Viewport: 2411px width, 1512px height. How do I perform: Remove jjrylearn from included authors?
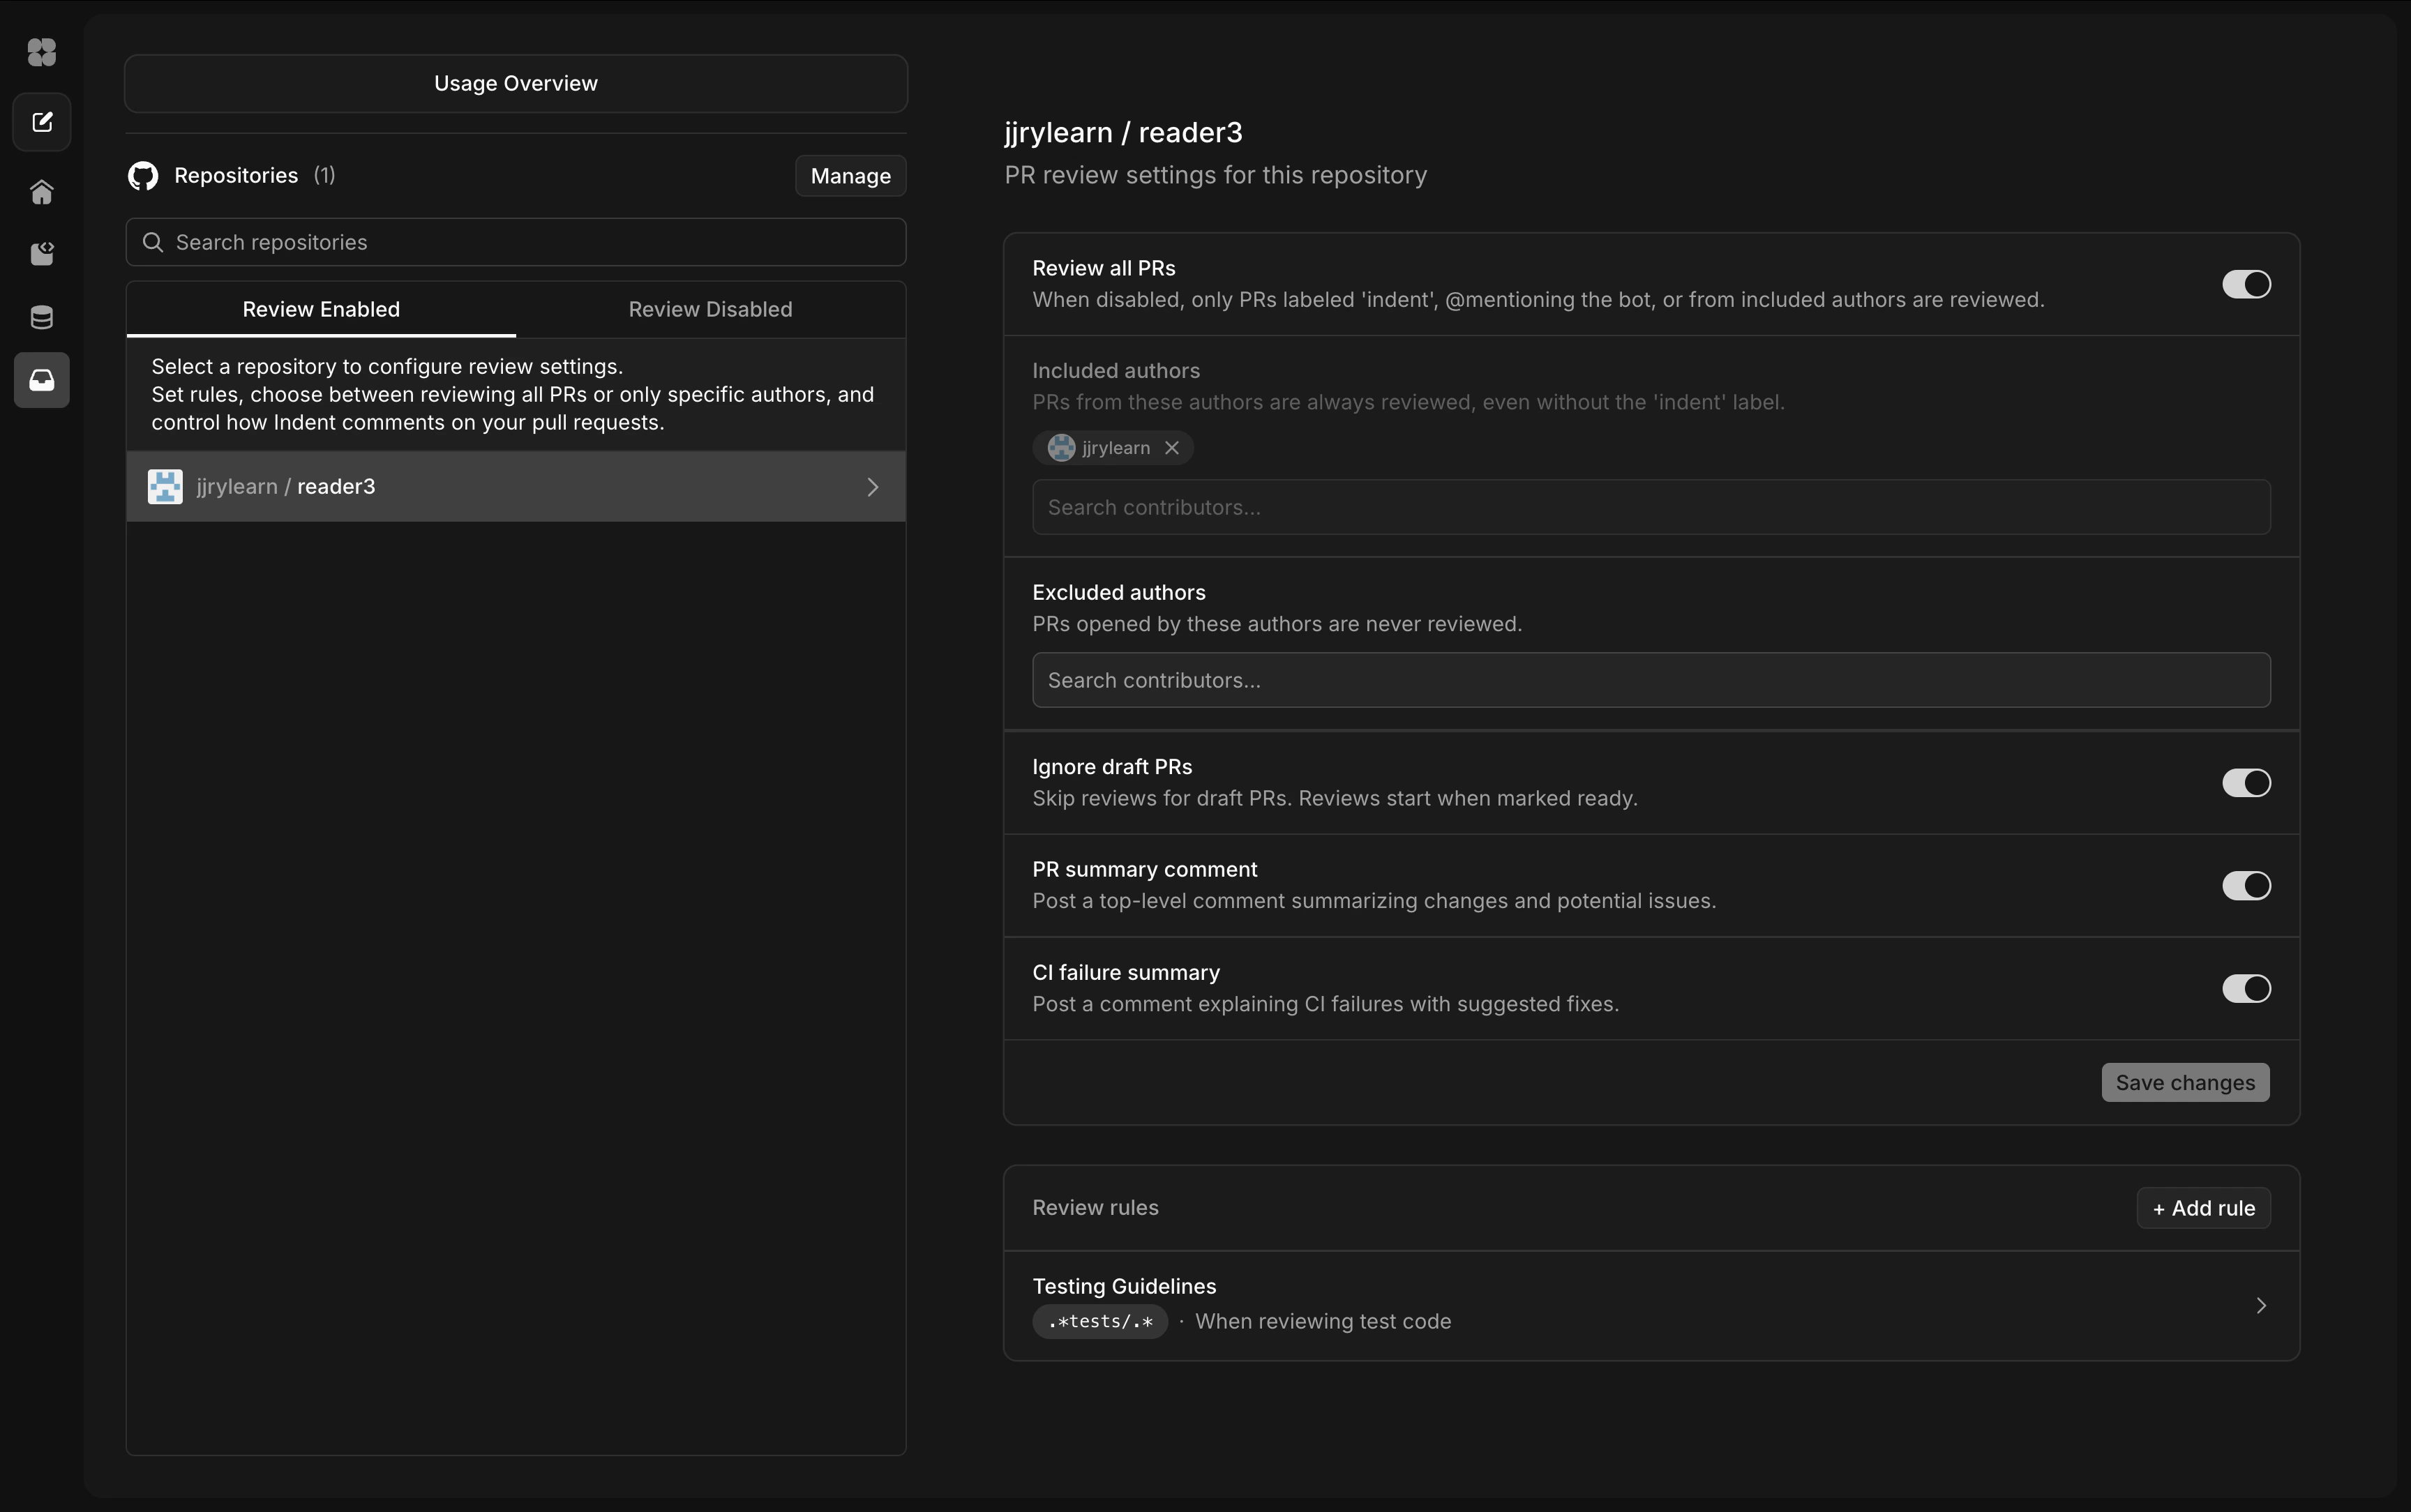[x=1171, y=447]
